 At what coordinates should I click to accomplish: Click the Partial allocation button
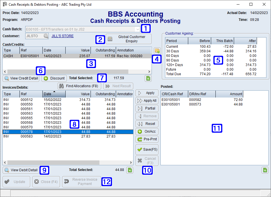147,108
